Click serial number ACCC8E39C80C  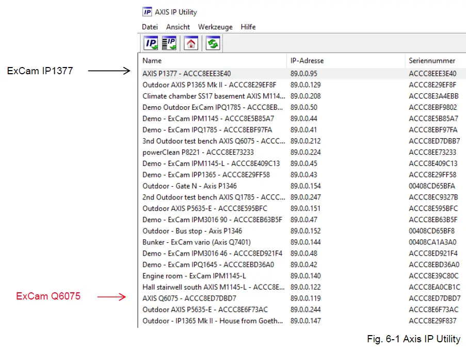[433, 276]
